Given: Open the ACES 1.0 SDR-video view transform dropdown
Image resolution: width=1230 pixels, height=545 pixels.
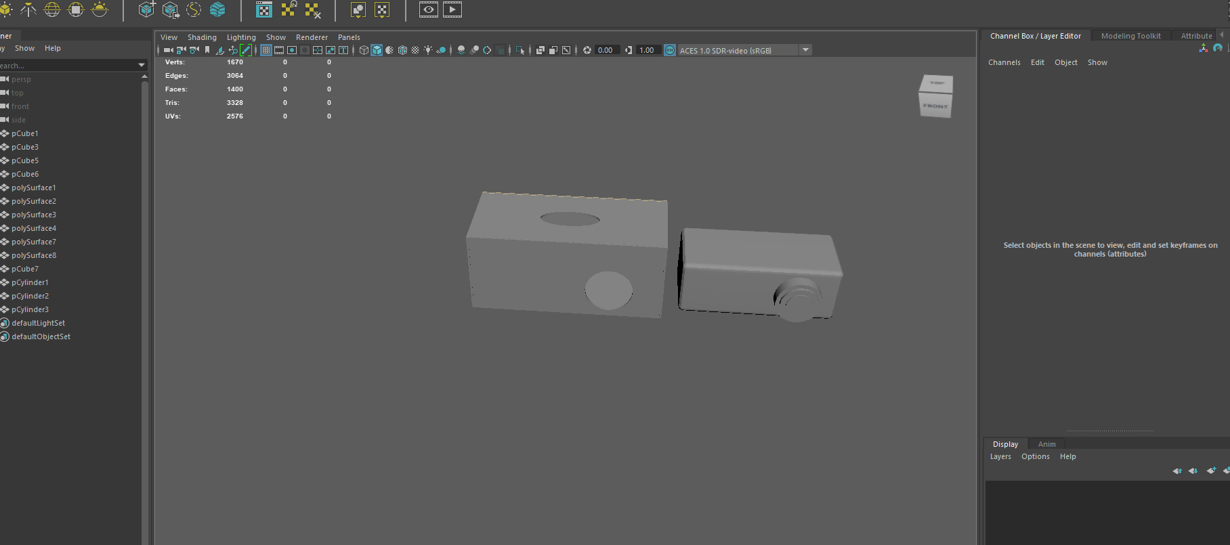Looking at the screenshot, I should point(805,50).
